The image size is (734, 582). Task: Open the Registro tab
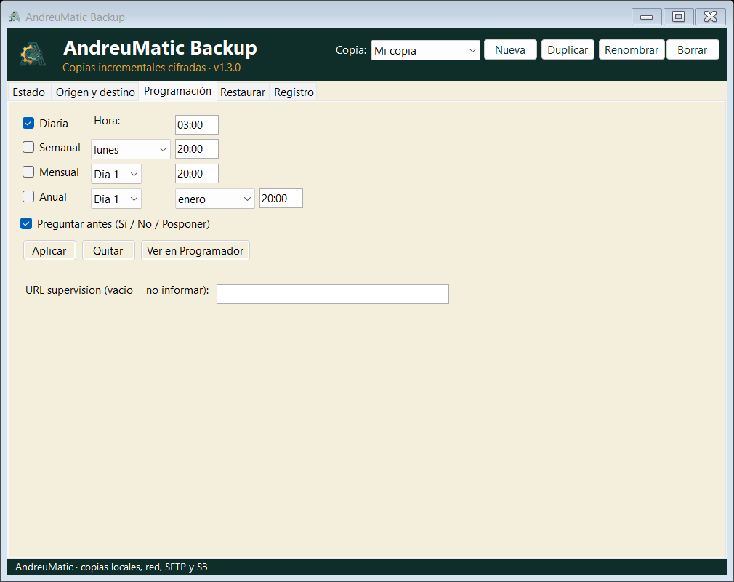click(294, 92)
